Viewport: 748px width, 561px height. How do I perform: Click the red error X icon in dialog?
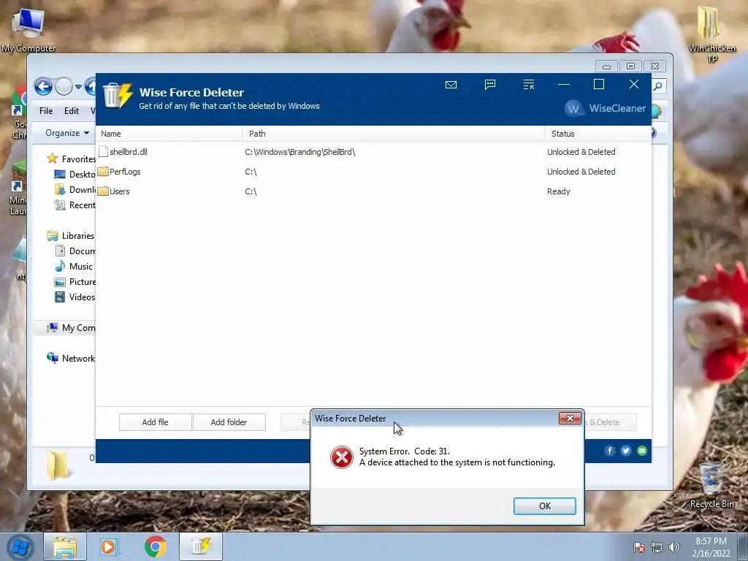coord(342,457)
